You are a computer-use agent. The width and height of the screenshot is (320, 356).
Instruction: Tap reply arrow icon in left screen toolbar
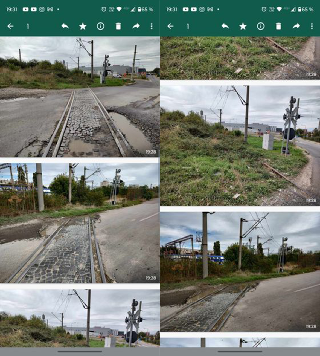pyautogui.click(x=65, y=26)
